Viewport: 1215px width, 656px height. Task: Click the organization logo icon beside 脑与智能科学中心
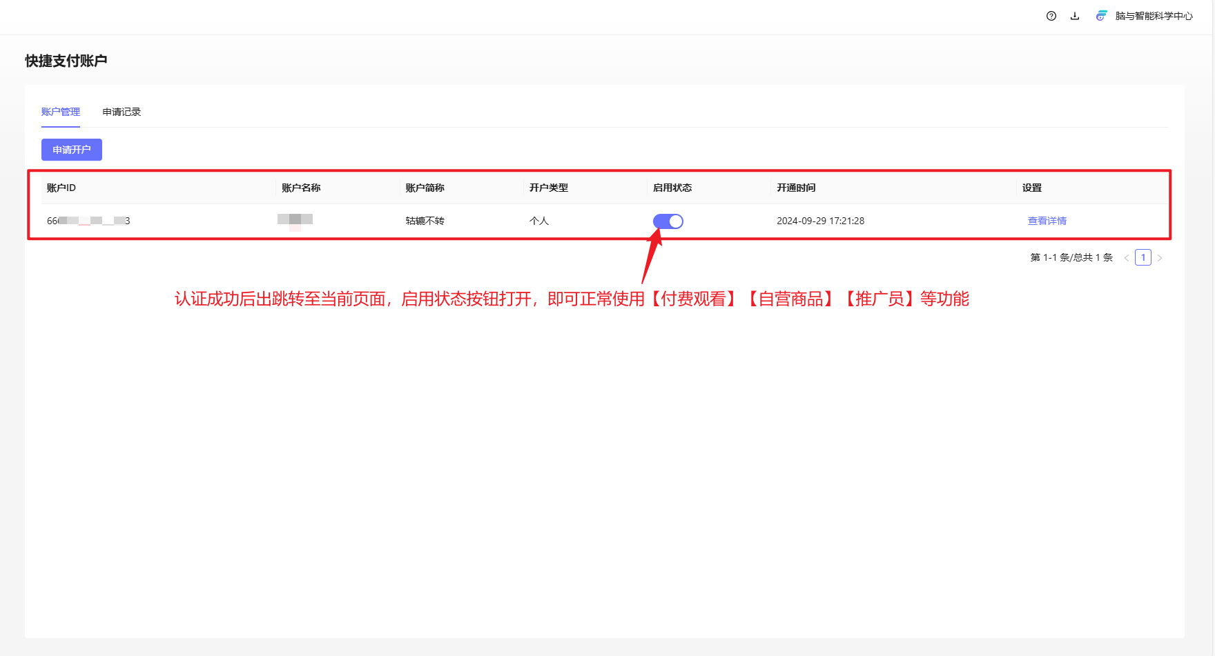(x=1101, y=16)
